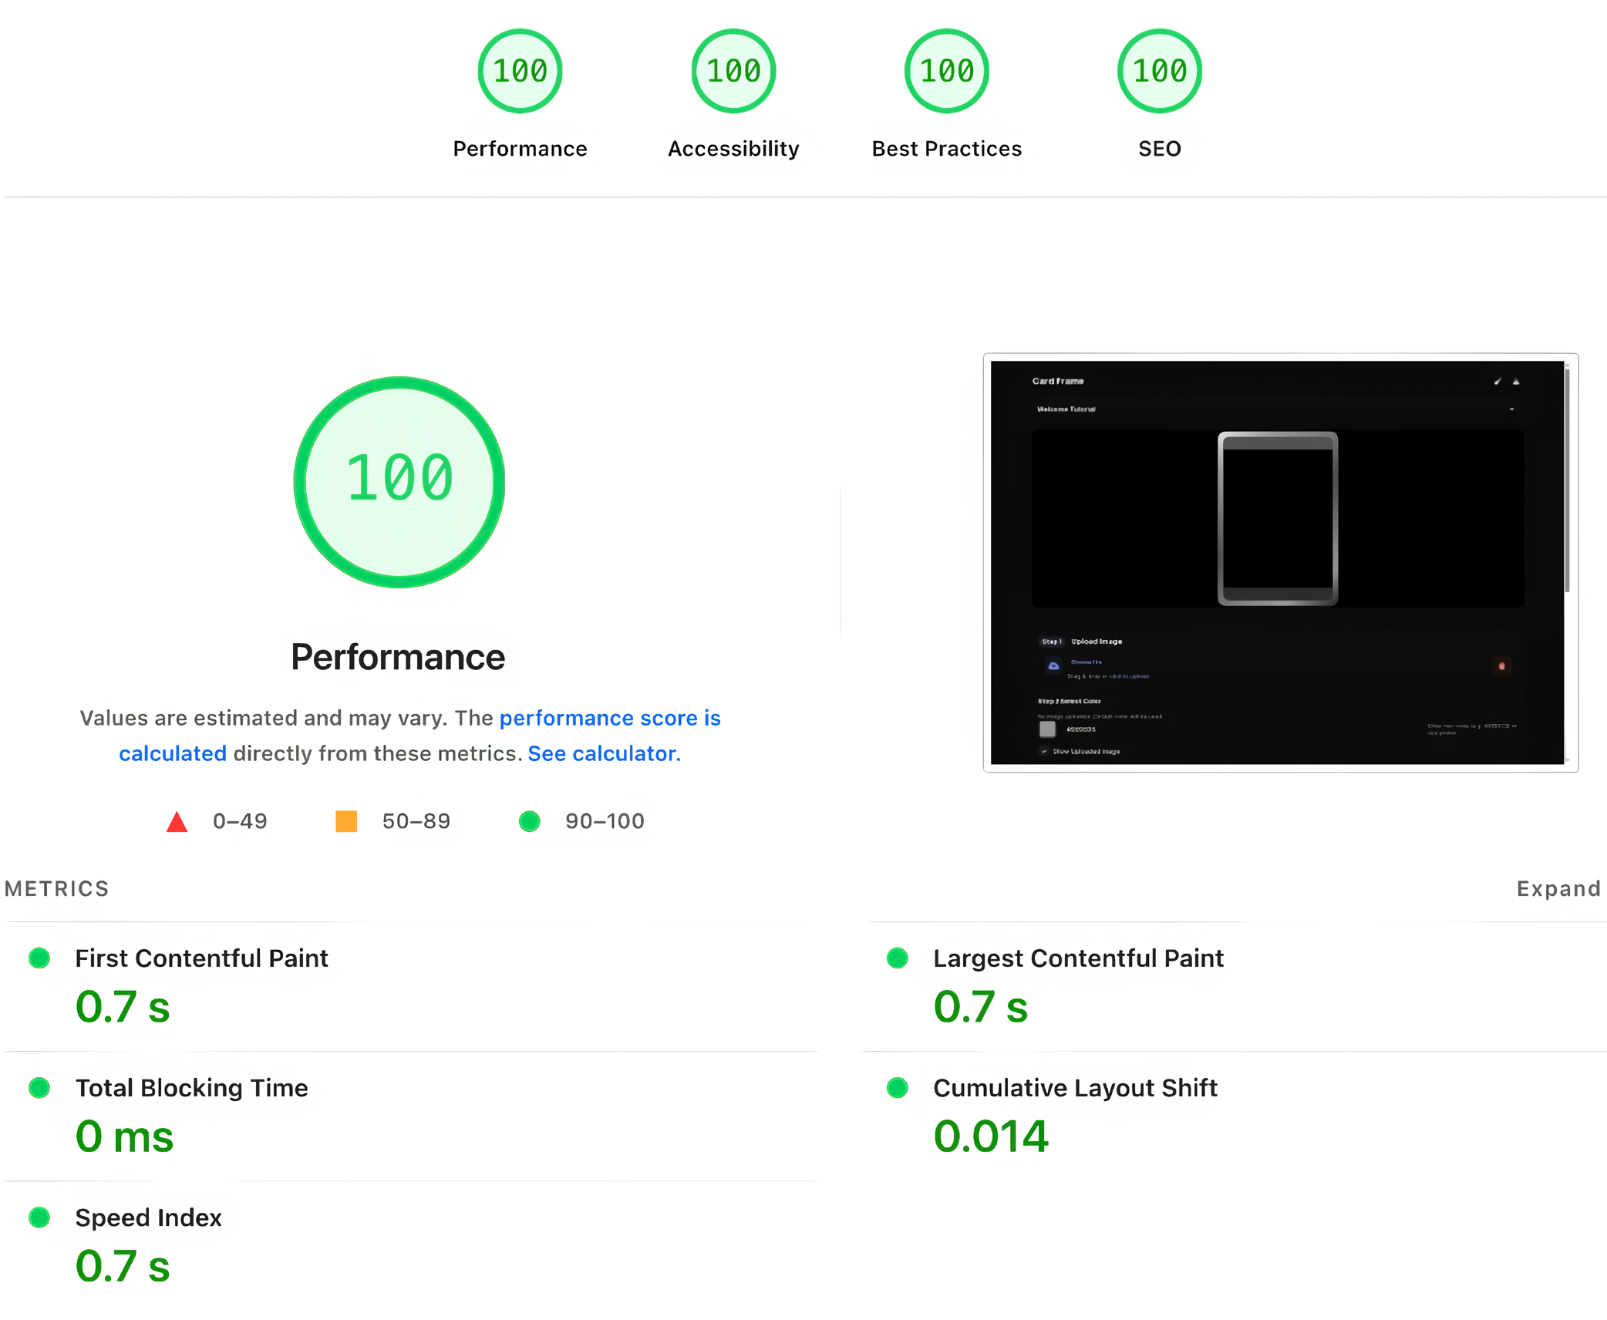Click the large central 100 performance gauge
This screenshot has width=1607, height=1320.
pyautogui.click(x=399, y=481)
